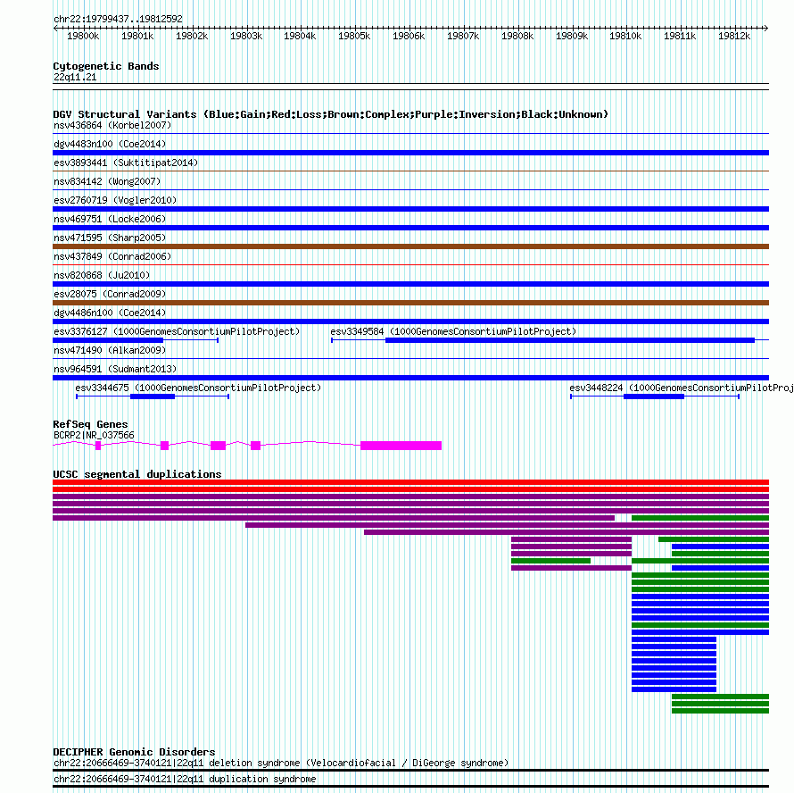Open the DGV Structural Variants track heading

click(331, 114)
